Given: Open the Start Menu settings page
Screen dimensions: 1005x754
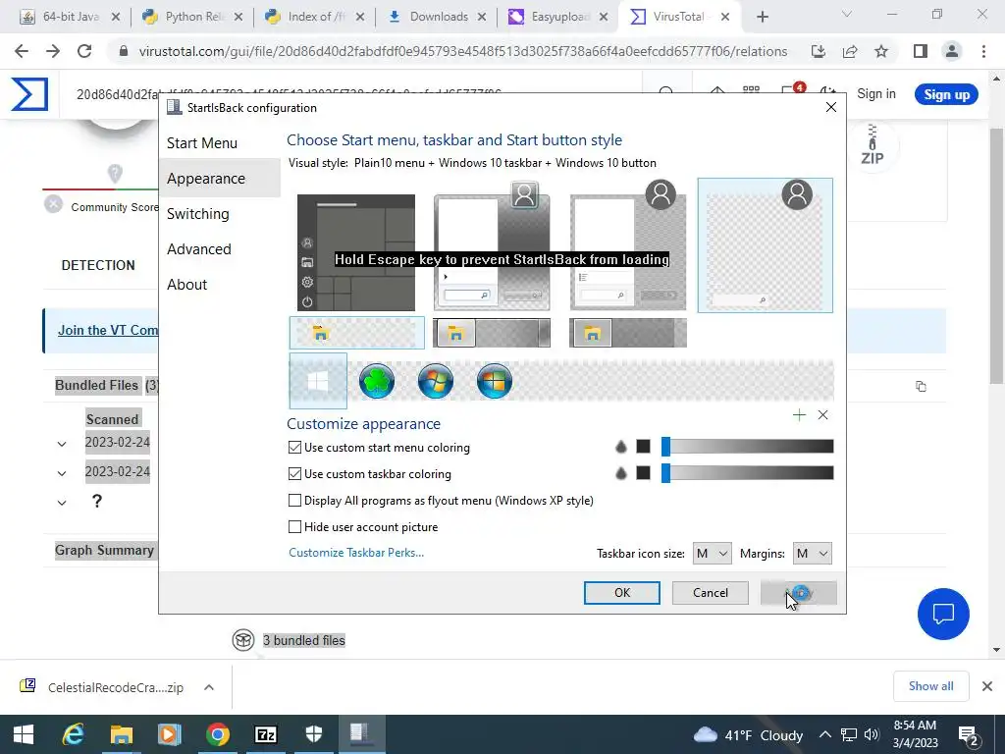Looking at the screenshot, I should [202, 143].
